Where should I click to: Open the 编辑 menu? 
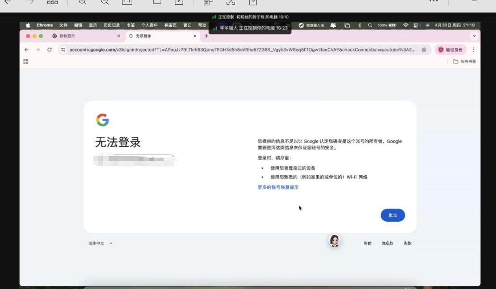point(78,25)
